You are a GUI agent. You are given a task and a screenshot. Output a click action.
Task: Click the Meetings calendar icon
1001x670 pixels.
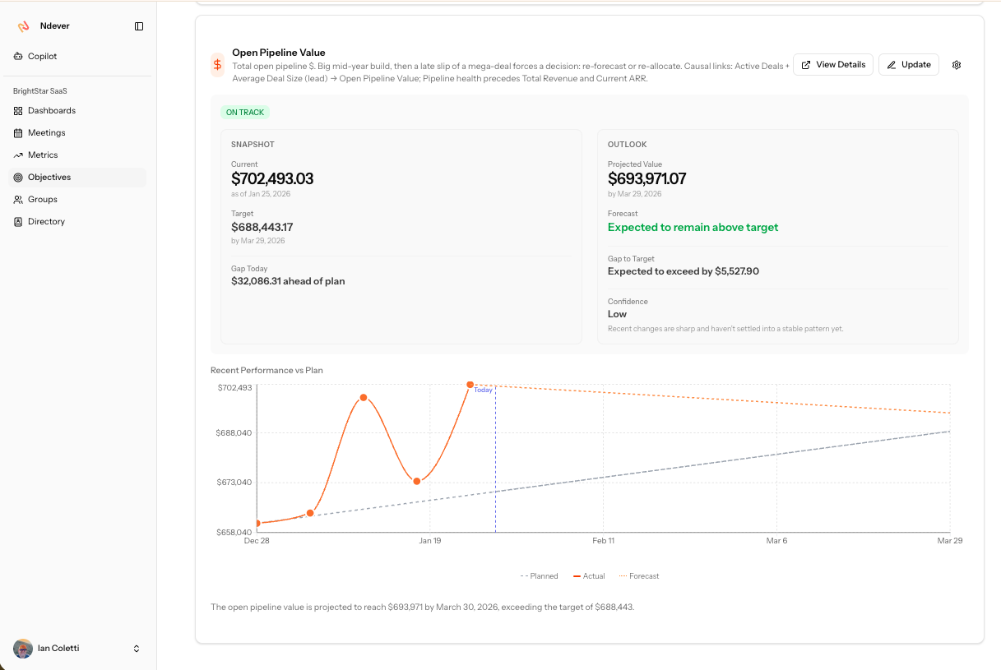19,133
